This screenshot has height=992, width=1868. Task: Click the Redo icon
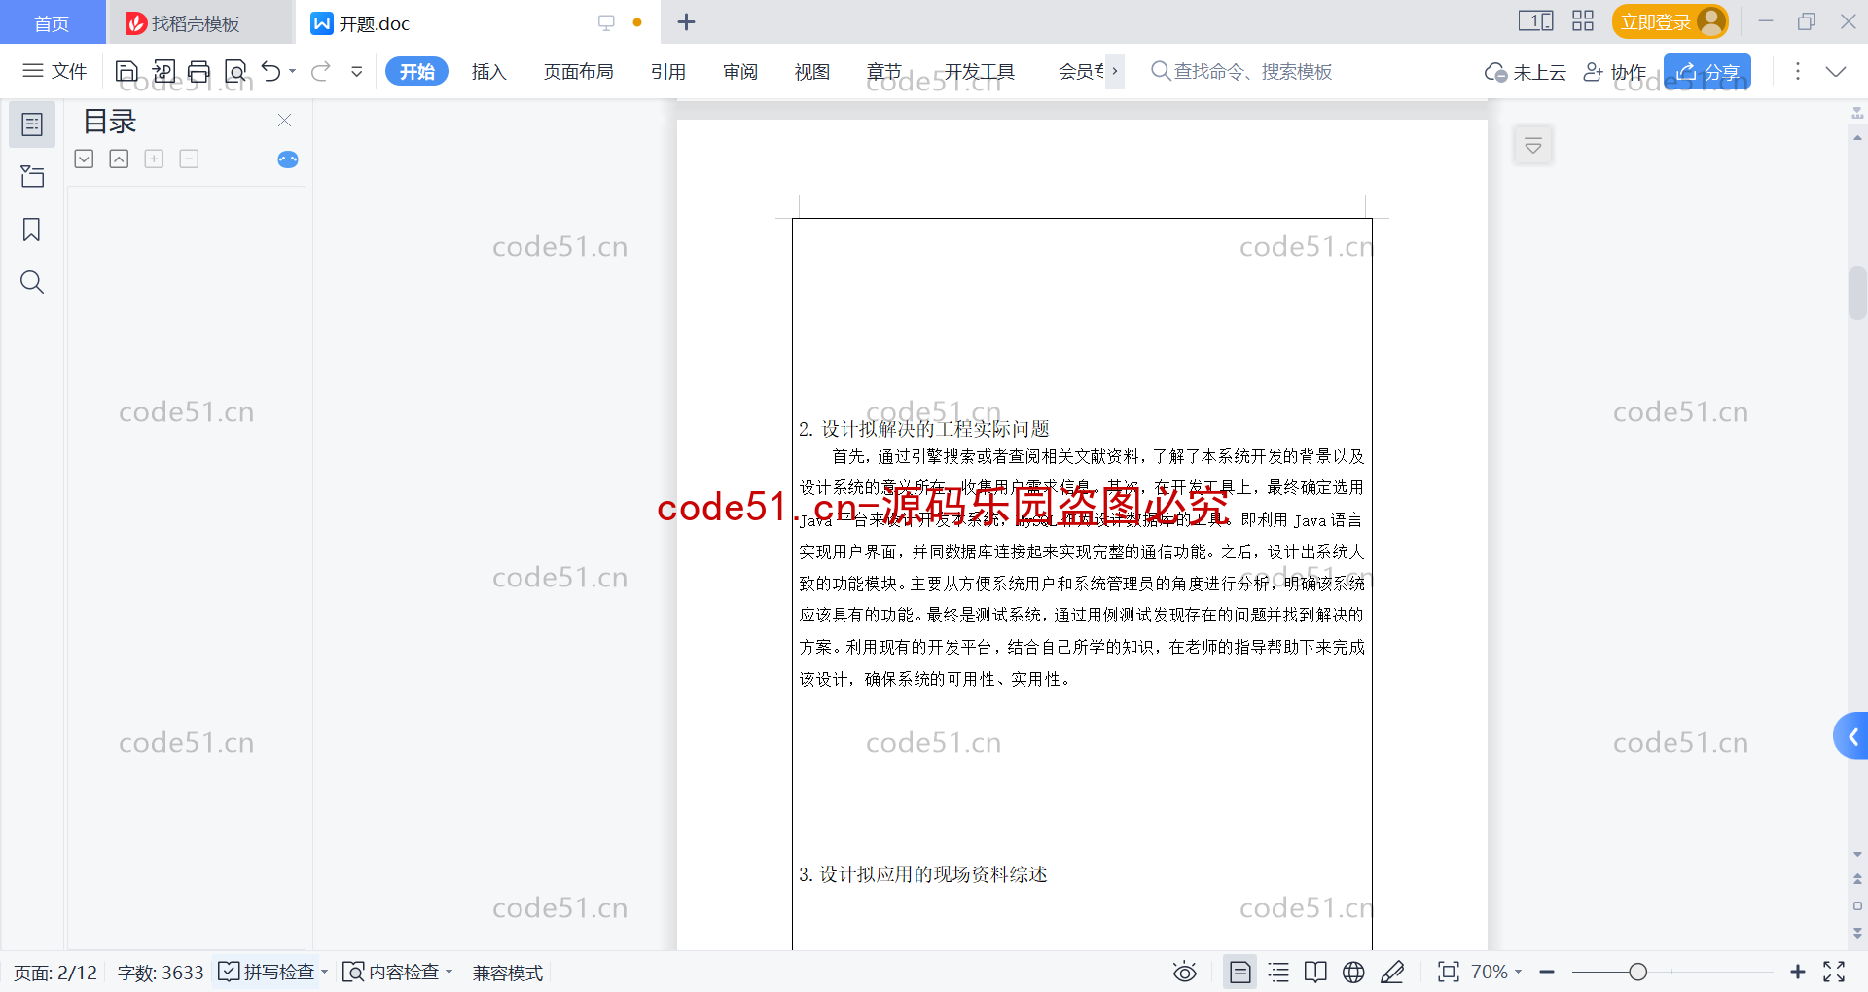[321, 71]
